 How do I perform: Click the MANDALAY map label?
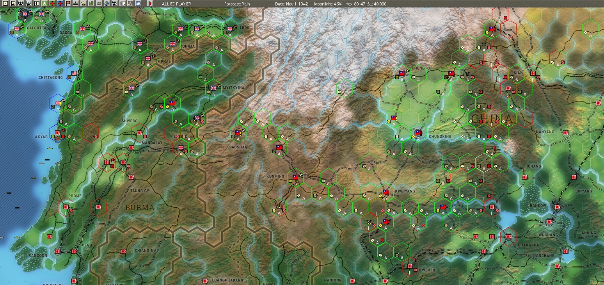point(152,143)
